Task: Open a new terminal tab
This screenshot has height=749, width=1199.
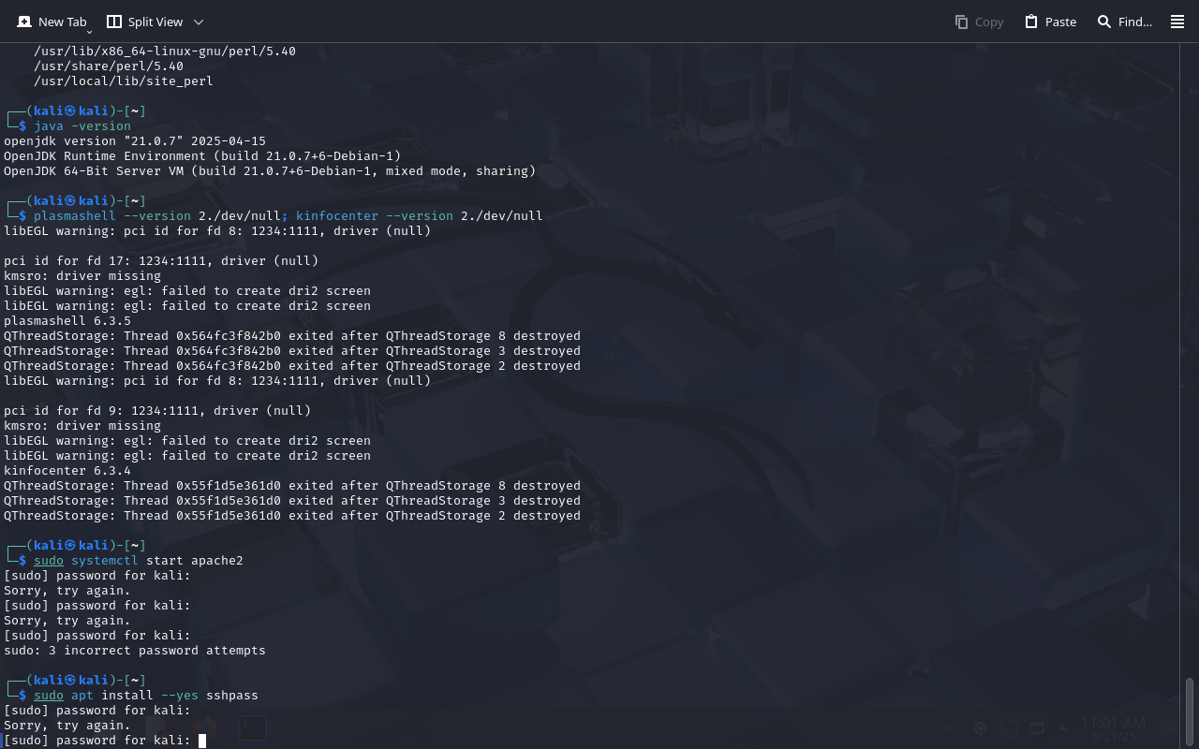Action: 52,22
